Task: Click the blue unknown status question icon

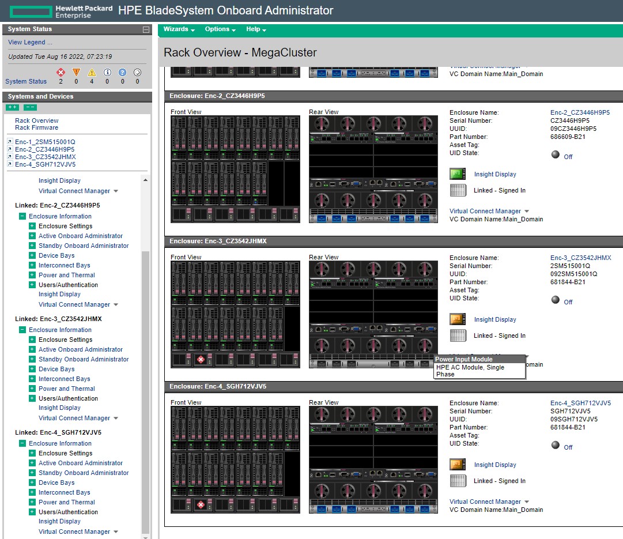Action: (x=122, y=72)
